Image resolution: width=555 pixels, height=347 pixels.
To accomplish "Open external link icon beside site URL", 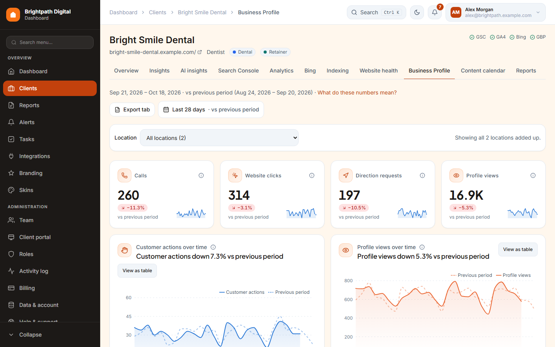I will tap(200, 52).
